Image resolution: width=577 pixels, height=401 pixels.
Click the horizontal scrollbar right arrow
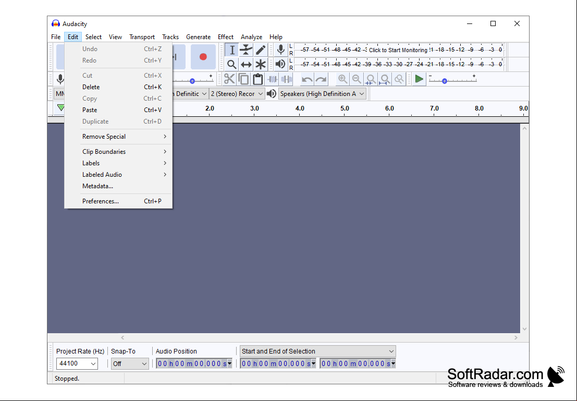(x=516, y=338)
